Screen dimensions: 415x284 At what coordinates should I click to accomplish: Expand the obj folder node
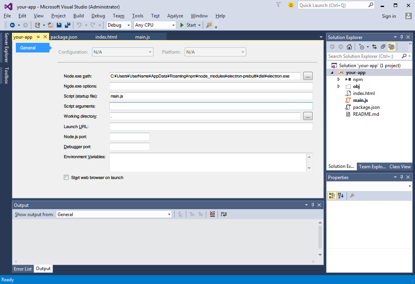(338, 86)
